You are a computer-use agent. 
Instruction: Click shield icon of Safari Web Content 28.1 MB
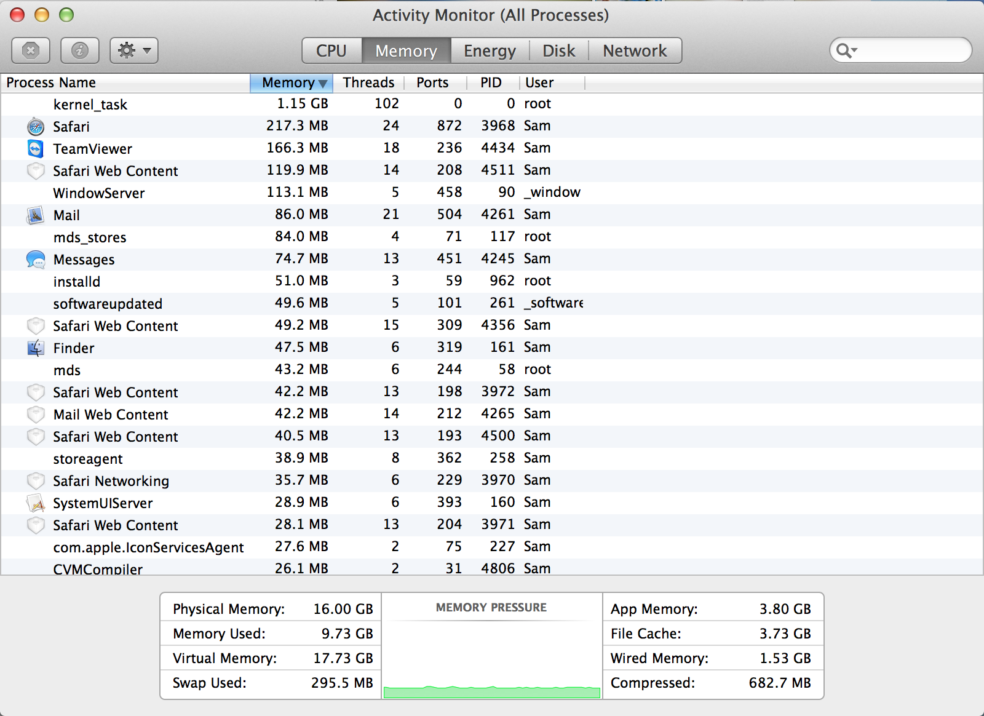36,525
